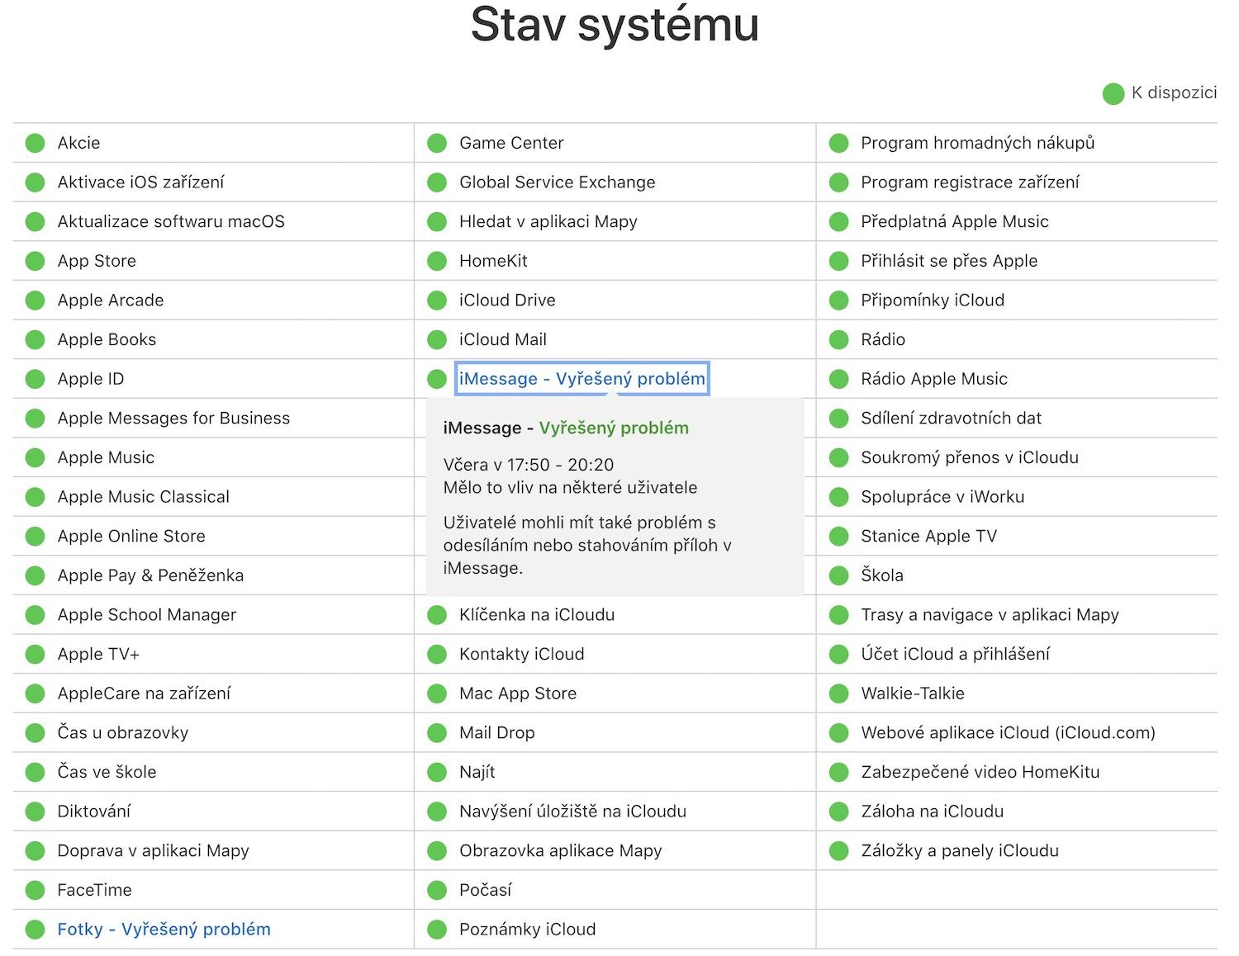Click the Doprava v aplikaci Mapy entry
Screen dimensions: 1239x956
click(x=153, y=850)
